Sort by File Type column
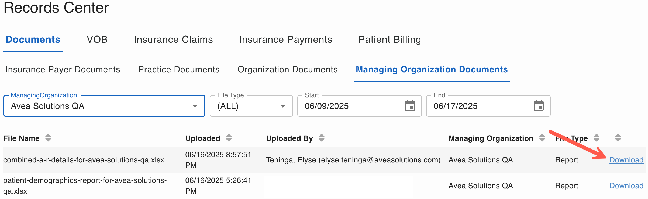This screenshot has height=199, width=648. [597, 138]
